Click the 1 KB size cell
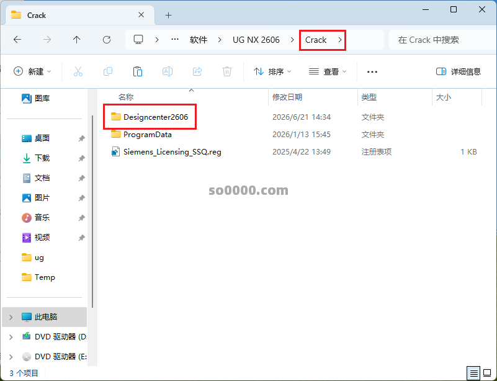The image size is (497, 381). pyautogui.click(x=468, y=152)
